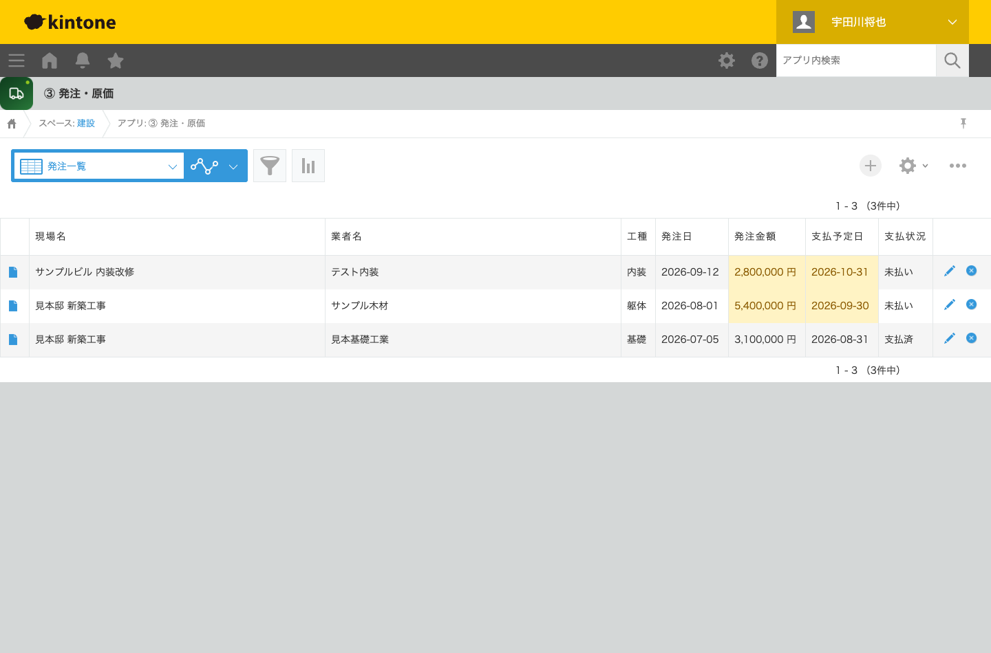Expand the app settings gear dropdown
This screenshot has width=991, height=653.
pos(914,166)
